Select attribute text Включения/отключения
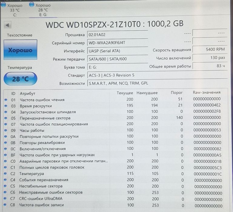The width and height of the screenshot is (233, 212). click(x=43, y=149)
